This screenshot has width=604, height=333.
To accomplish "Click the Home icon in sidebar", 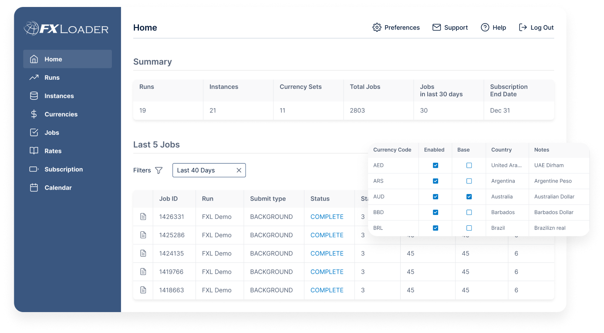I will (x=34, y=59).
